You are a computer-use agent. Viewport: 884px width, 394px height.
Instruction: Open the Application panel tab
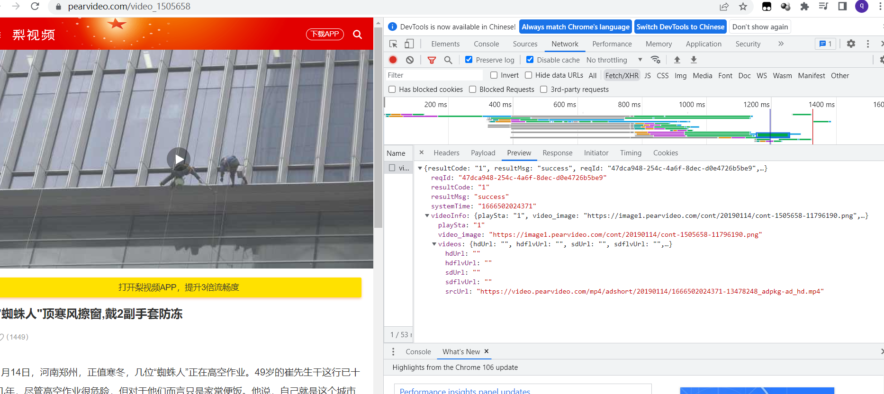(x=704, y=44)
